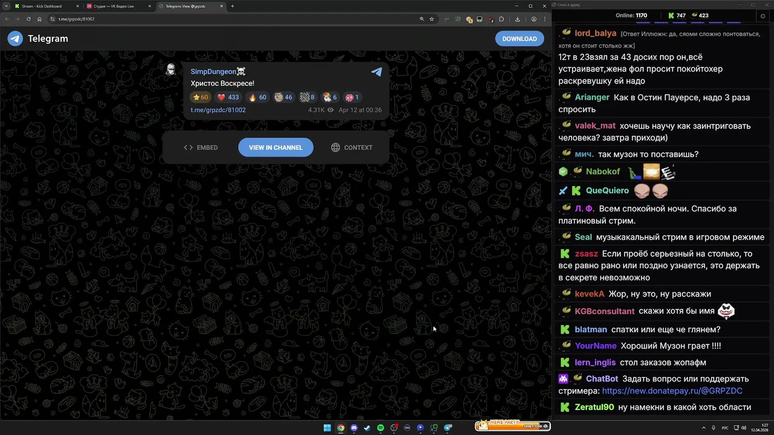This screenshot has height=435, width=774.
Task: Click username valek_mat in chat
Action: [595, 126]
